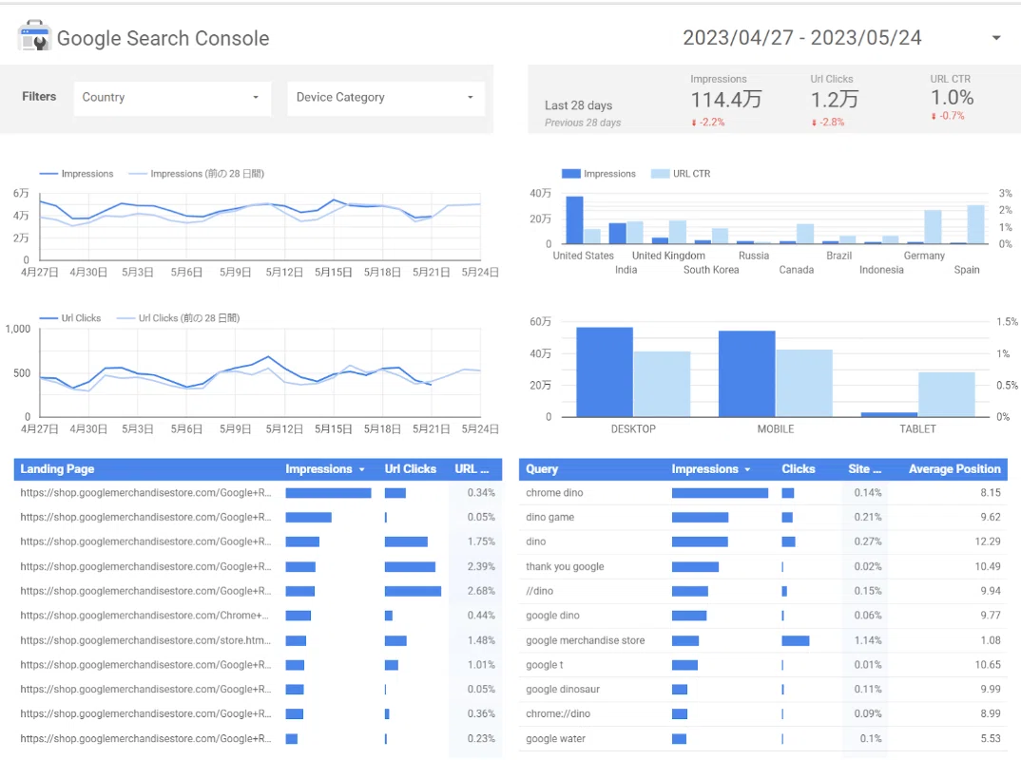Open the date range dropdown arrow
Screen dimensions: 1021x760
(x=995, y=38)
